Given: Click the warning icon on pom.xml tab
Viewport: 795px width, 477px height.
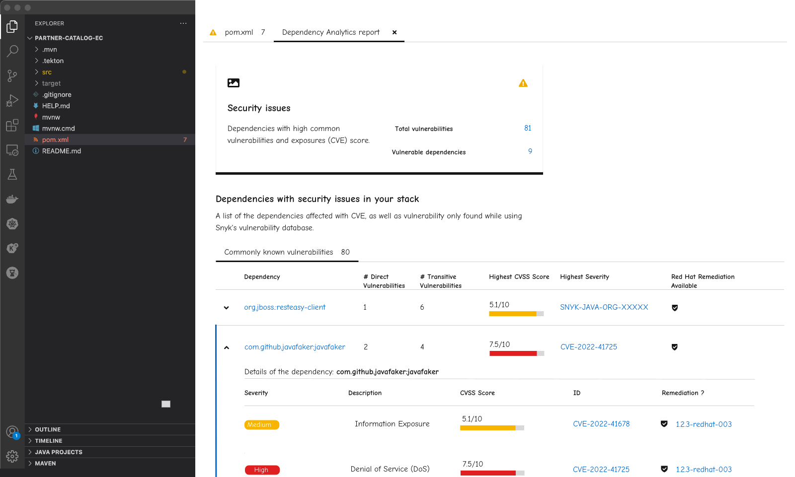Looking at the screenshot, I should point(213,32).
